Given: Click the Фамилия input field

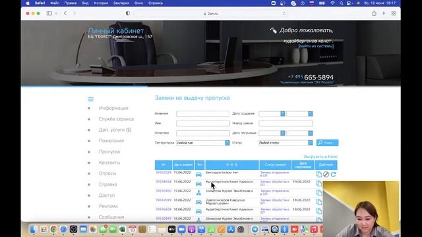Looking at the screenshot, I should click(x=203, y=114).
